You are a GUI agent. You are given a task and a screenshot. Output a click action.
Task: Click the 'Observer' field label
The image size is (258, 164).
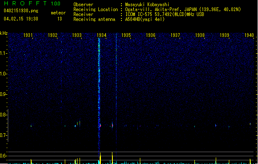pos(83,5)
